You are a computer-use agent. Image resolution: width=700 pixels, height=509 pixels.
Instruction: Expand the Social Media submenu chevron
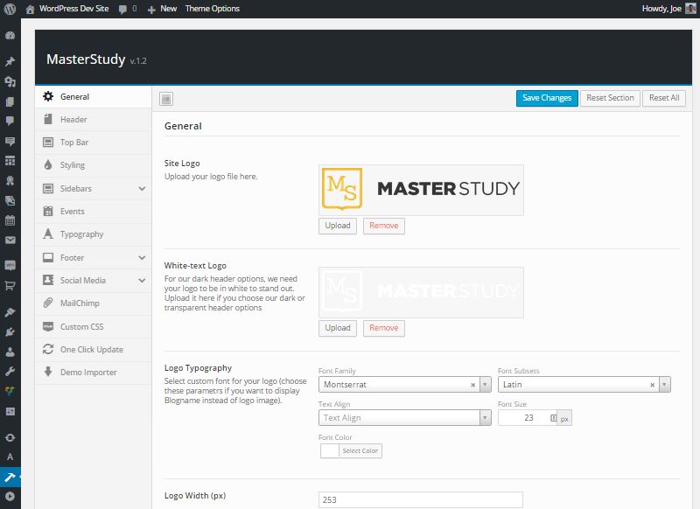[142, 281]
